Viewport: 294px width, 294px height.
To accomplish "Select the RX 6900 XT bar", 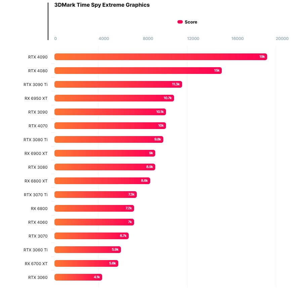I will 105,153.
